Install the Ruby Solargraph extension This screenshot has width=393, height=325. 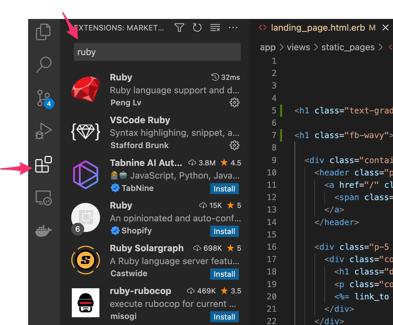pos(224,274)
